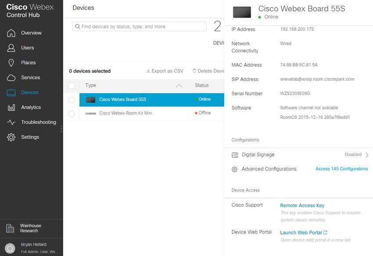Click the RoomOS 2019-12-16 software version
Image resolution: width=373 pixels, height=256 pixels.
pos(315,117)
